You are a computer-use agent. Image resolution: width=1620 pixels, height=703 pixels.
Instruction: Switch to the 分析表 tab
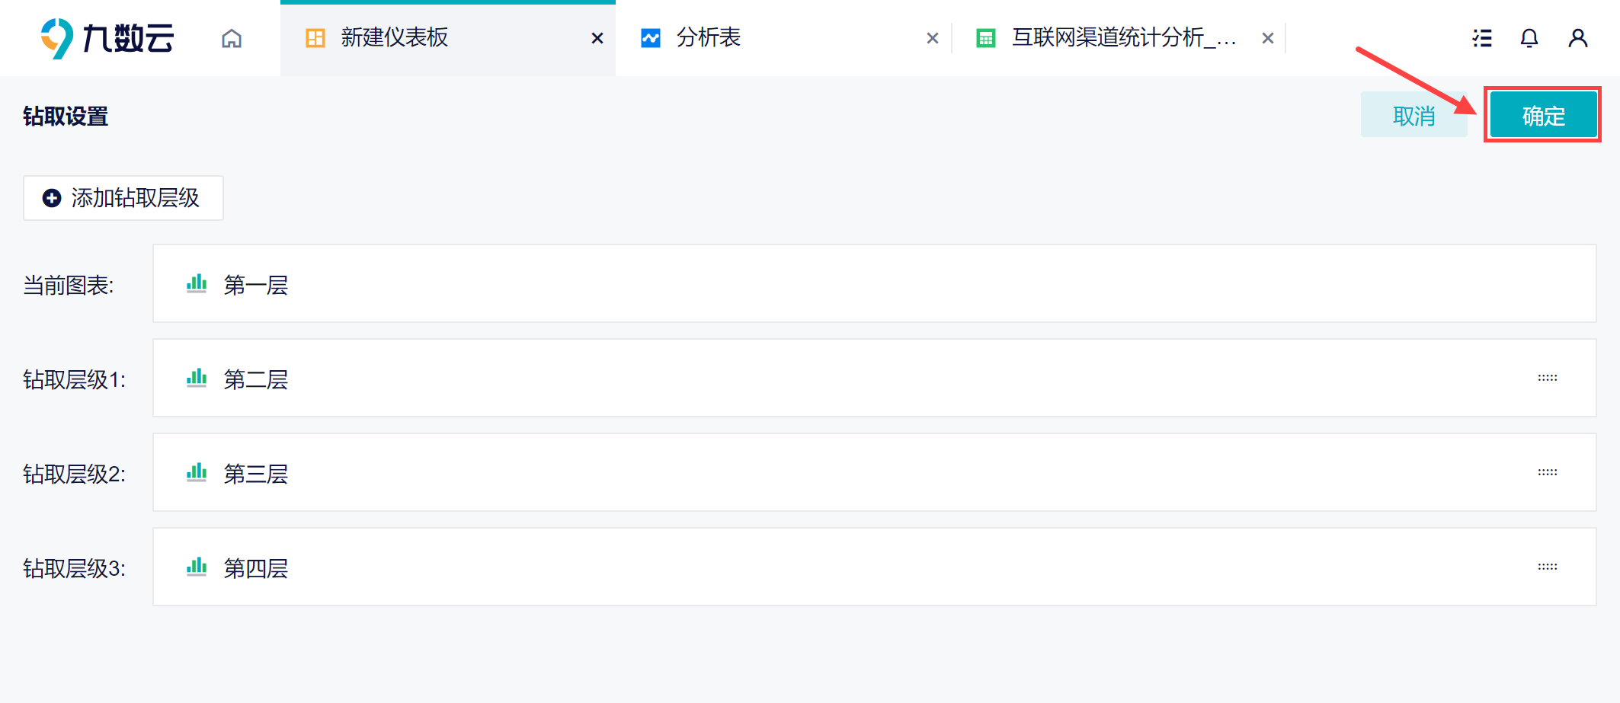pos(783,38)
